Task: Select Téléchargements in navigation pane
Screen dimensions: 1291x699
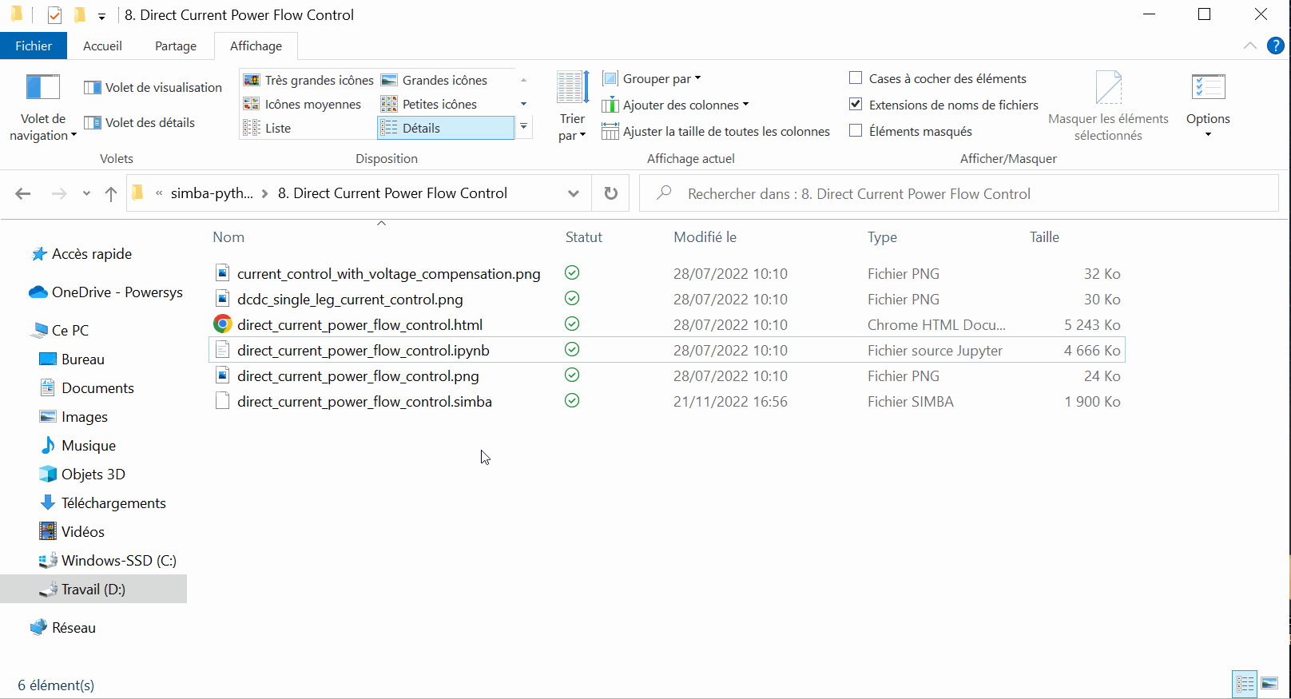Action: pos(113,502)
